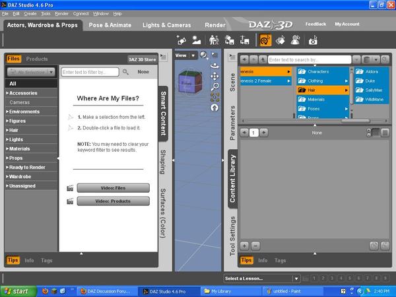Click the two-figures toolbar icon
This screenshot has height=297, width=396.
coord(214,40)
